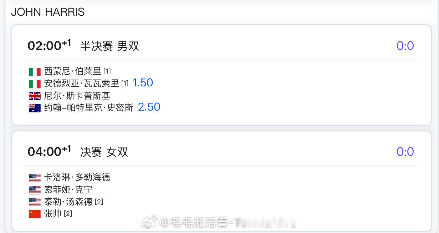Screen dimensions: 439x233
Task: Open player 约翰-帕特里克·史密斯
Action: pos(88,108)
